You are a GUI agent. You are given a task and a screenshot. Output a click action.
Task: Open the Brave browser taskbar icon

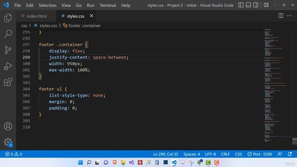[115, 162]
